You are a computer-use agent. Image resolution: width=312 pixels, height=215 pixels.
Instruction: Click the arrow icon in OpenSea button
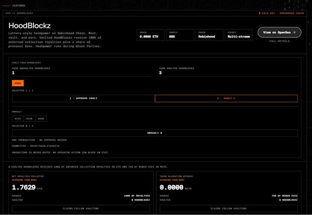pos(294,32)
